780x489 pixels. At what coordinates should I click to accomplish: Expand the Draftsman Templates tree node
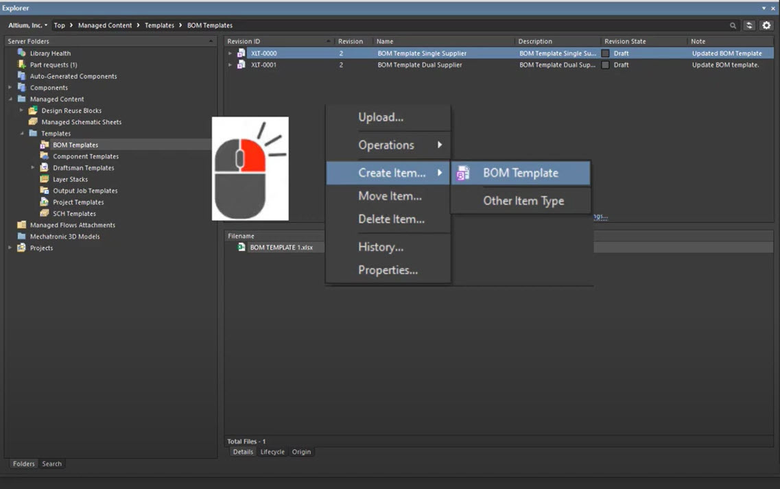32,167
